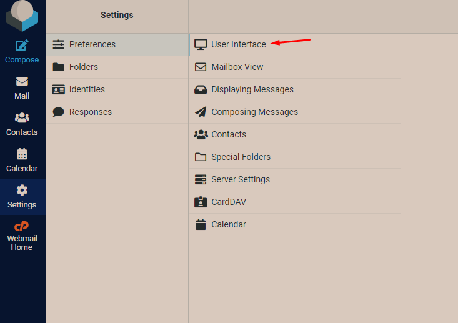The image size is (458, 323).
Task: Click the Server Settings icon
Action: point(201,179)
